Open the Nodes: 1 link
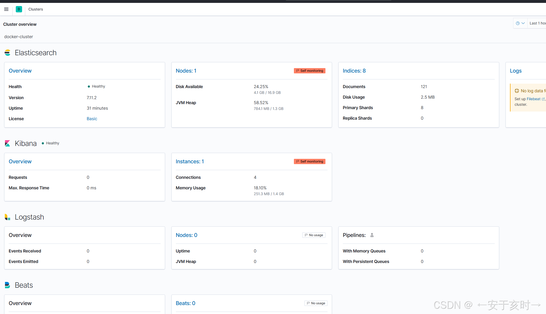The width and height of the screenshot is (546, 314). (x=186, y=71)
